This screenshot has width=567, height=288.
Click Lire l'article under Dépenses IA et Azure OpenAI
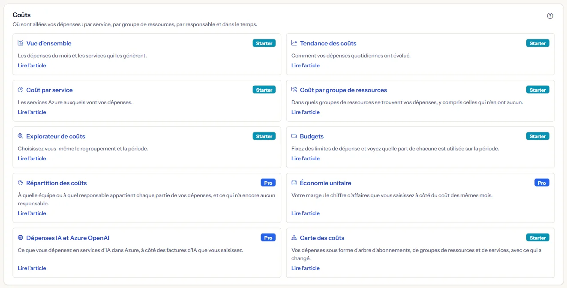pyautogui.click(x=32, y=268)
